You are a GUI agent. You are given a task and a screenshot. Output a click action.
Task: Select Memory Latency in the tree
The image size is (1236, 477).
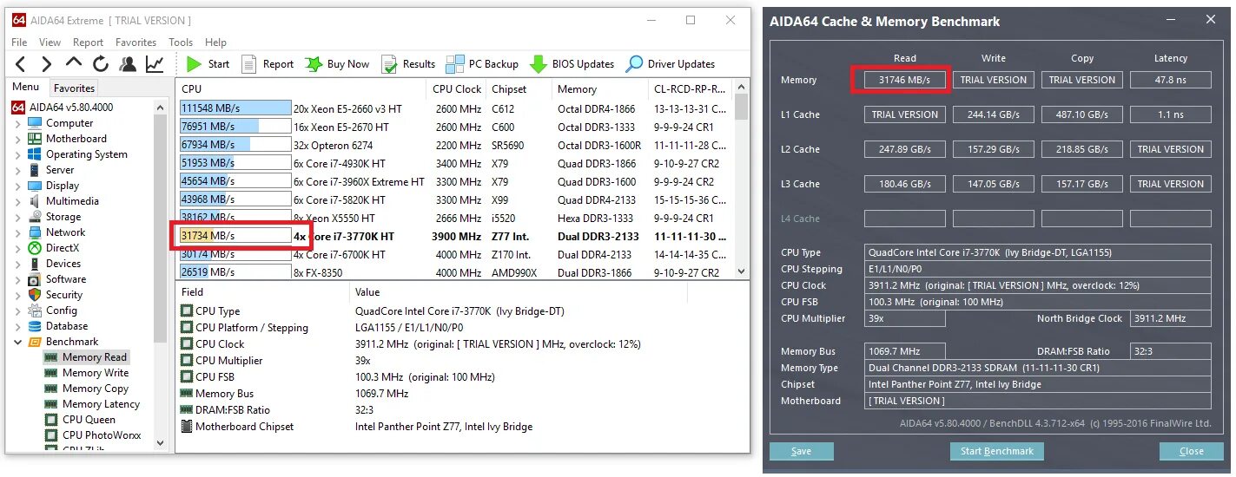click(101, 404)
